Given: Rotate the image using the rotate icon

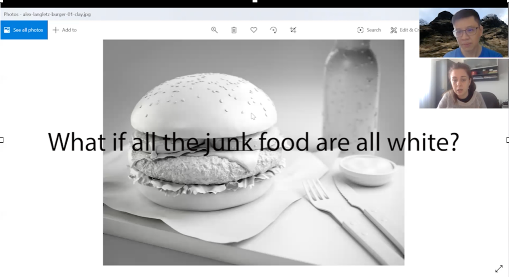Looking at the screenshot, I should click(273, 30).
